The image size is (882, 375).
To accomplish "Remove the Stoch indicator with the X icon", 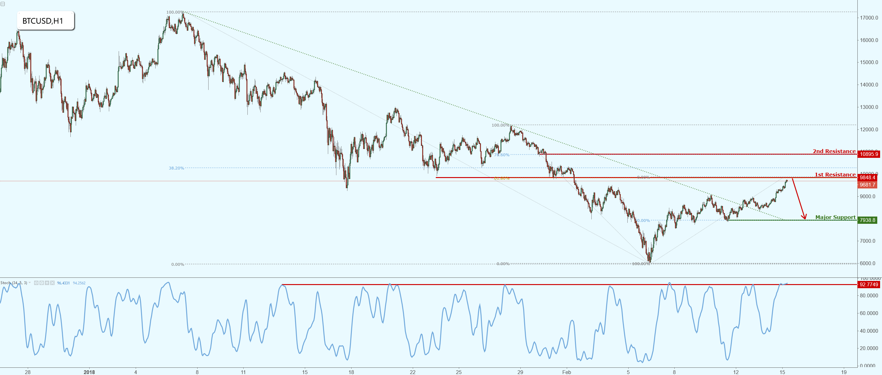I will click(x=52, y=283).
